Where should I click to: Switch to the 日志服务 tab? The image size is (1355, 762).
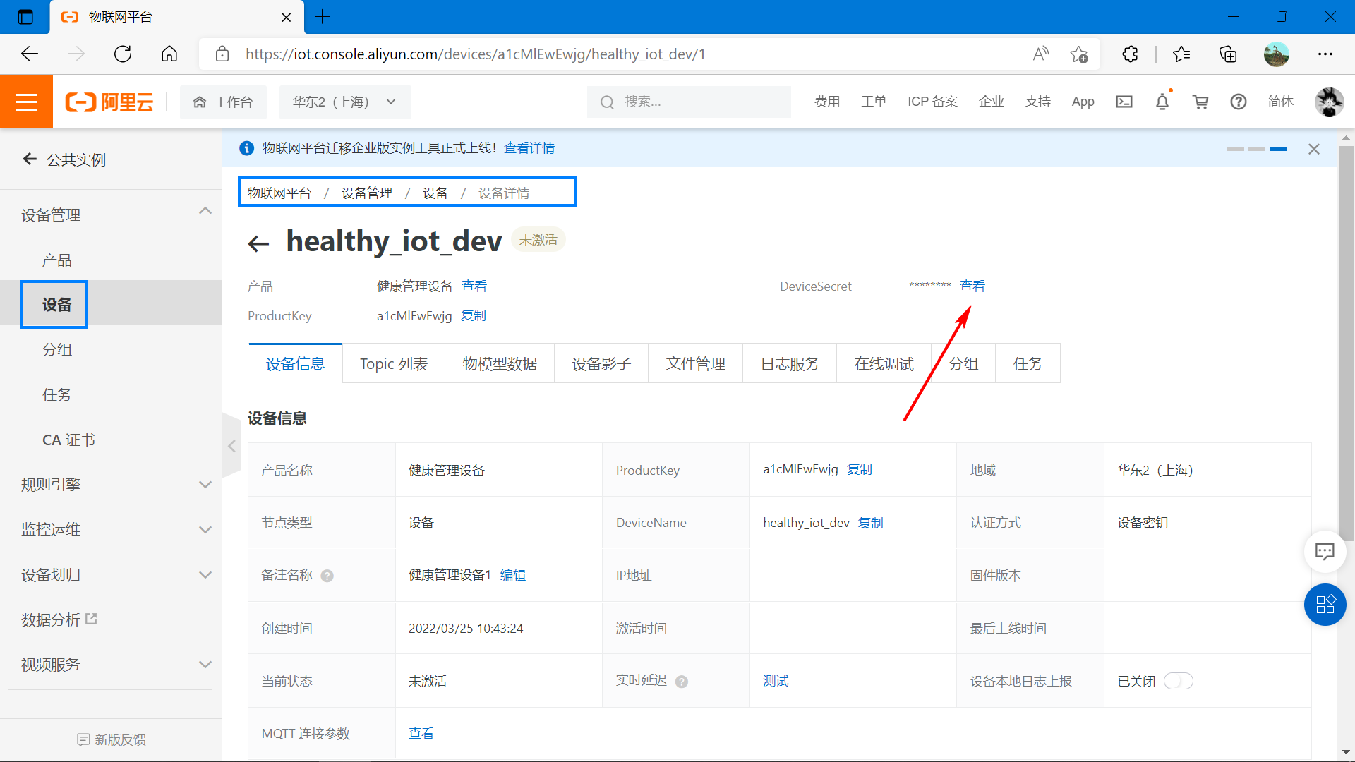pyautogui.click(x=790, y=364)
